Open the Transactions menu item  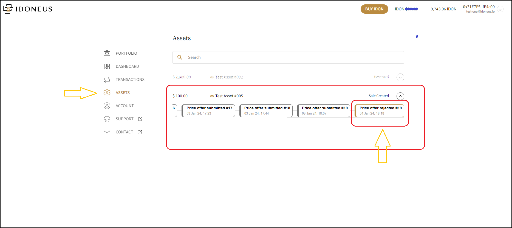coord(130,80)
